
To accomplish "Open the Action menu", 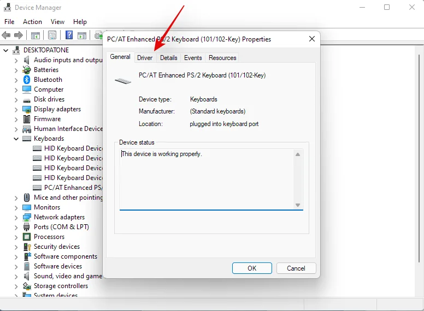I will click(x=32, y=22).
